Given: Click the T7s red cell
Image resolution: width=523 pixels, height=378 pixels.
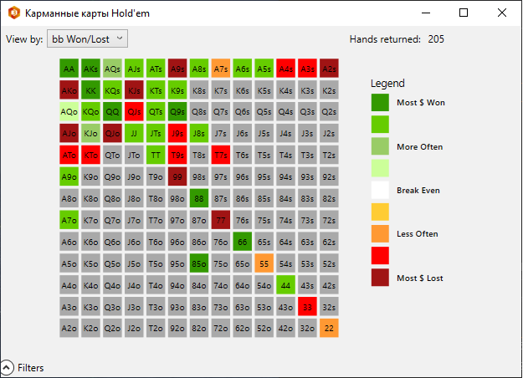Looking at the screenshot, I should click(x=221, y=155).
